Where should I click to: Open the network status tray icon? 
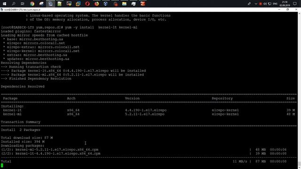tap(269, 4)
